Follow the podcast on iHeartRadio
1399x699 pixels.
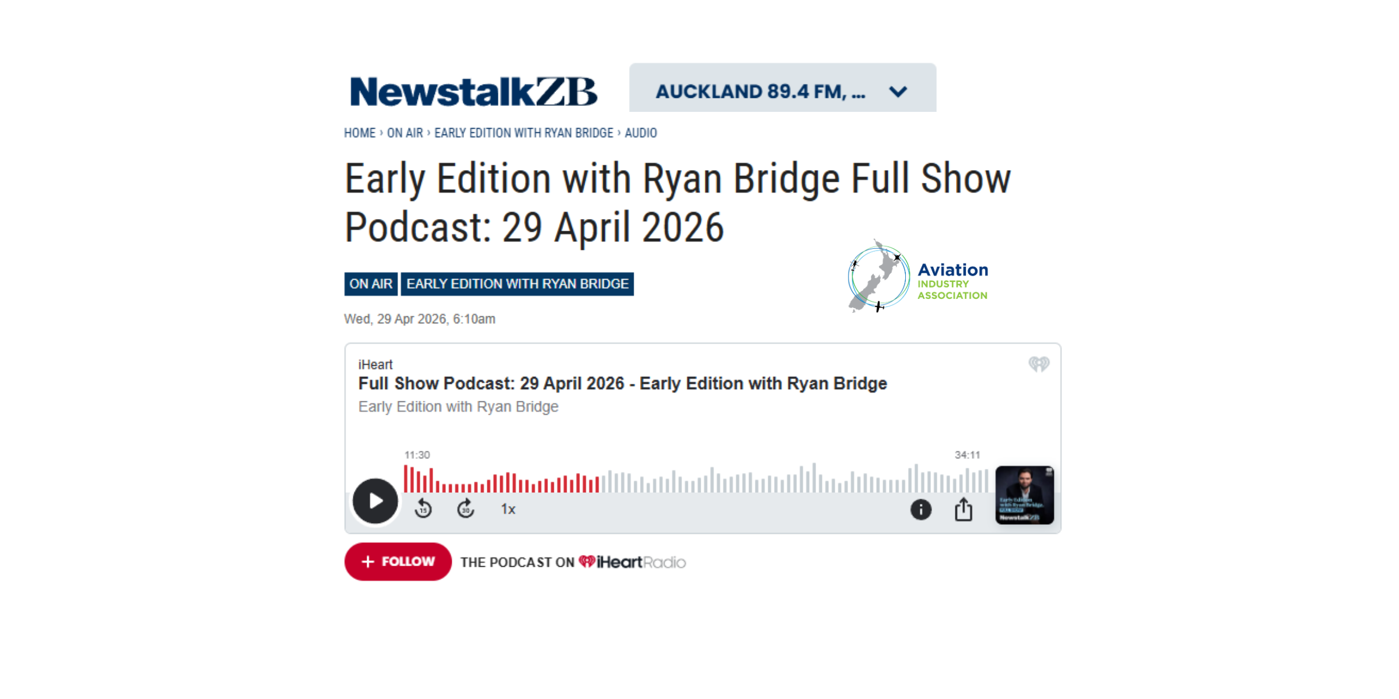[398, 562]
